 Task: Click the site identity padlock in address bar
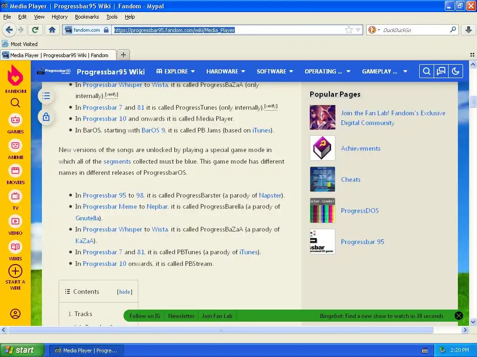106,30
